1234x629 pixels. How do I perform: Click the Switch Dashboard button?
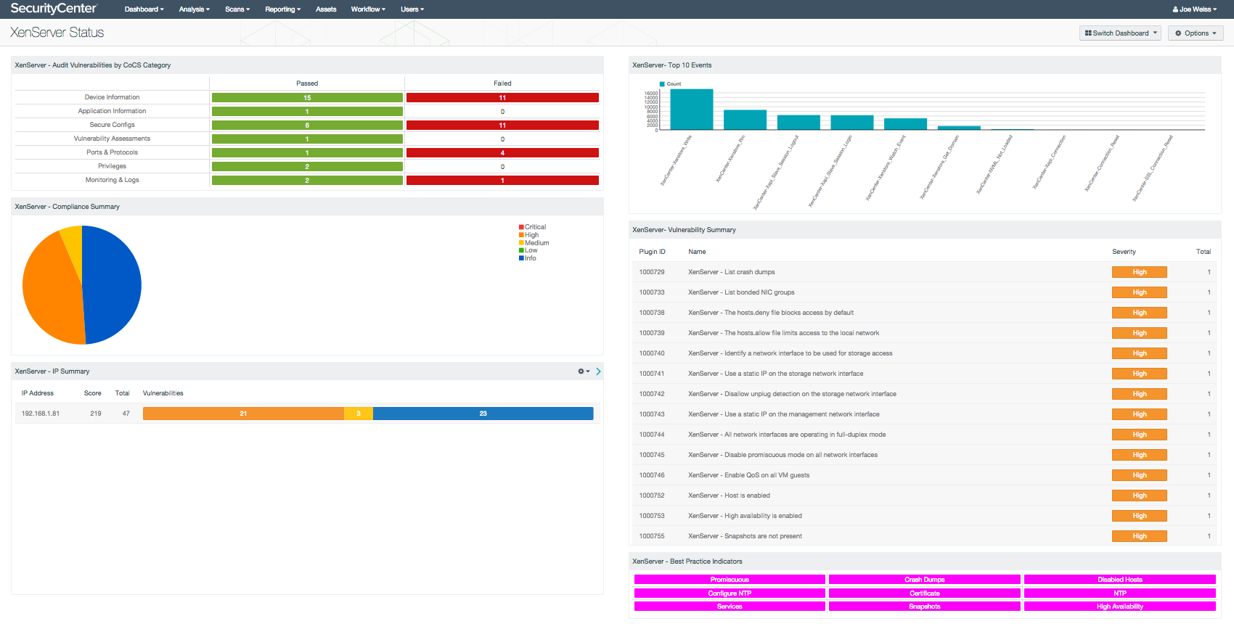[x=1120, y=33]
